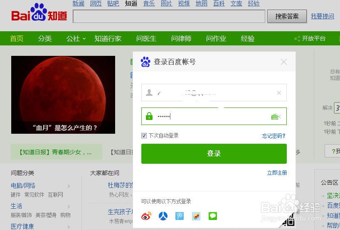Open 贴吧 in the top links
This screenshot has height=230, width=340.
tap(113, 3)
